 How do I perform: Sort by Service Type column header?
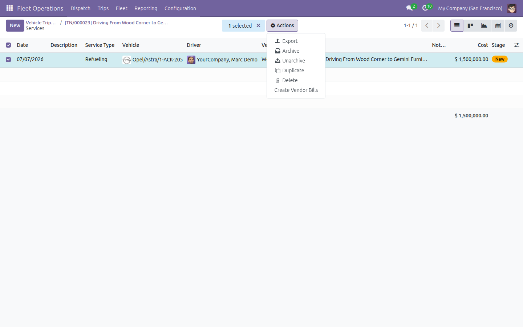(x=100, y=45)
